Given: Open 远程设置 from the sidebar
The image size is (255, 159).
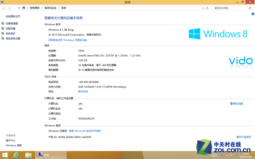Looking at the screenshot, I should point(11,29).
